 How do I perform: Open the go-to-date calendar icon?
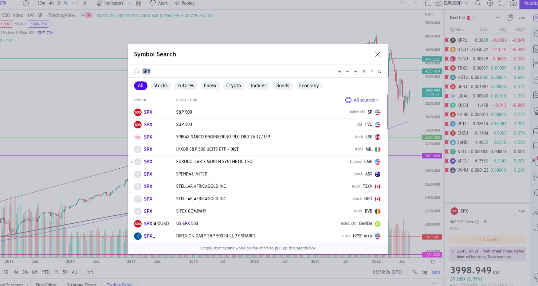(90, 272)
